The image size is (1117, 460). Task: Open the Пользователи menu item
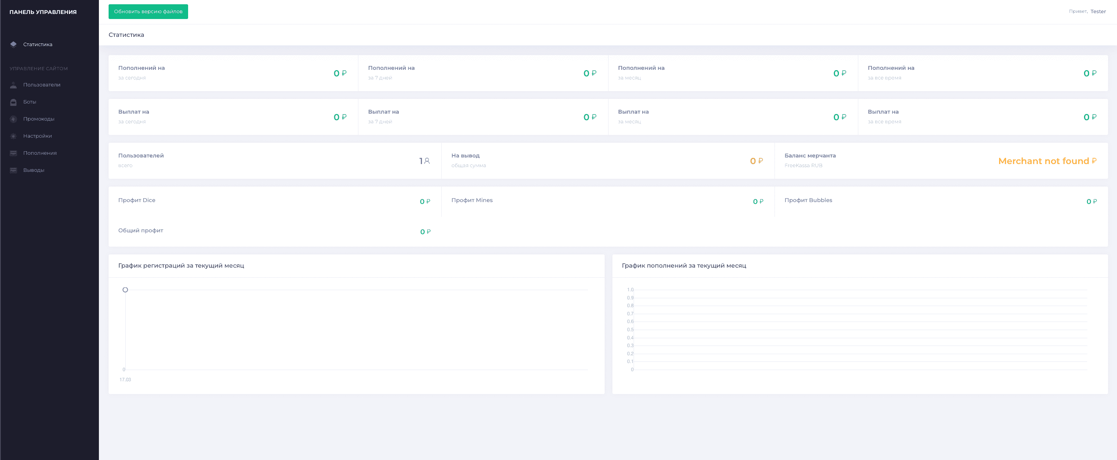(41, 85)
